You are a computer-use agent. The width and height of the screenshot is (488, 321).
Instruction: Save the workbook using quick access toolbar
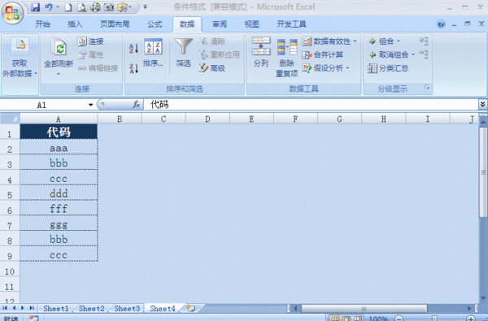(35, 7)
